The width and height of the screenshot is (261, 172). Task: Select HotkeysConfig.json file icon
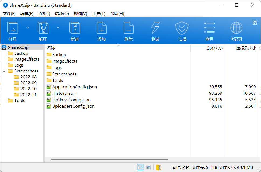pos(49,100)
